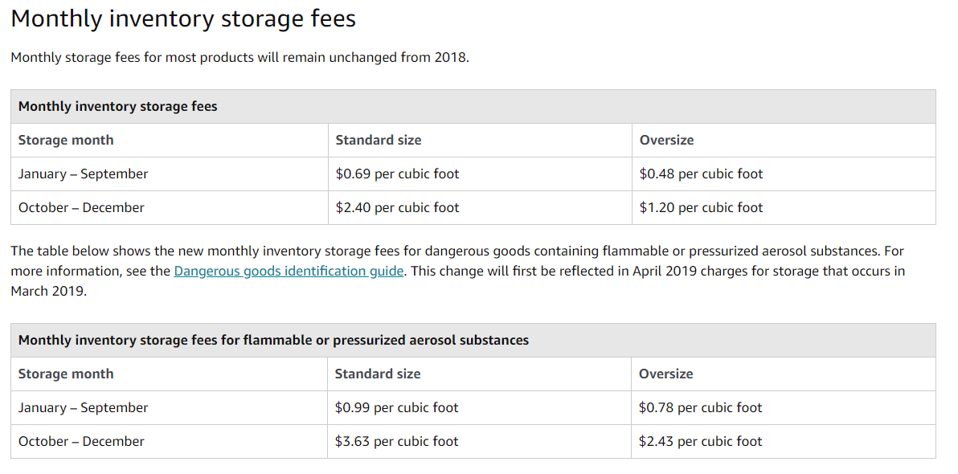Click first table's Storage month column header
This screenshot has width=958, height=474.
[170, 141]
